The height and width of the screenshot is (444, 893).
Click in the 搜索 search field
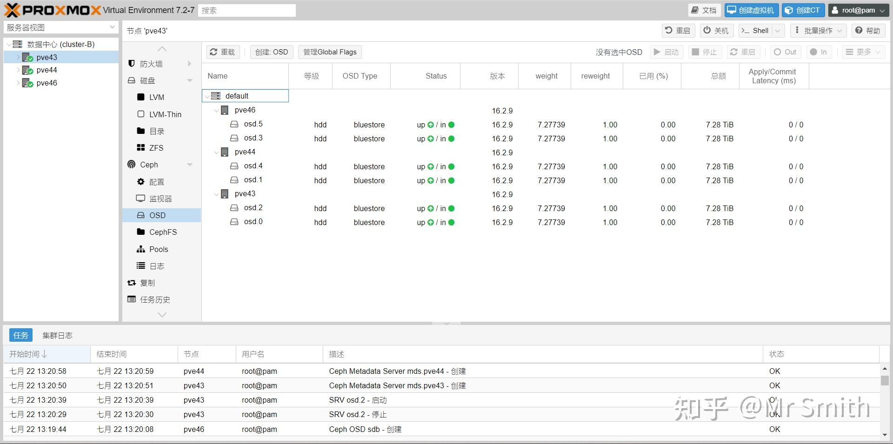pos(247,10)
